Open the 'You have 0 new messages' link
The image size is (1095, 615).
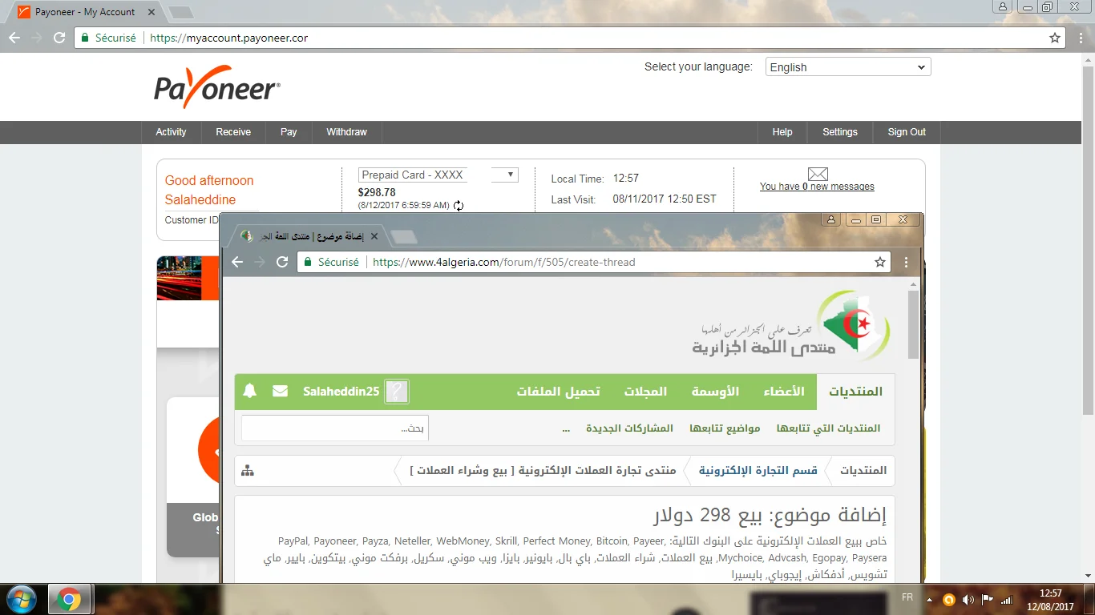(817, 187)
